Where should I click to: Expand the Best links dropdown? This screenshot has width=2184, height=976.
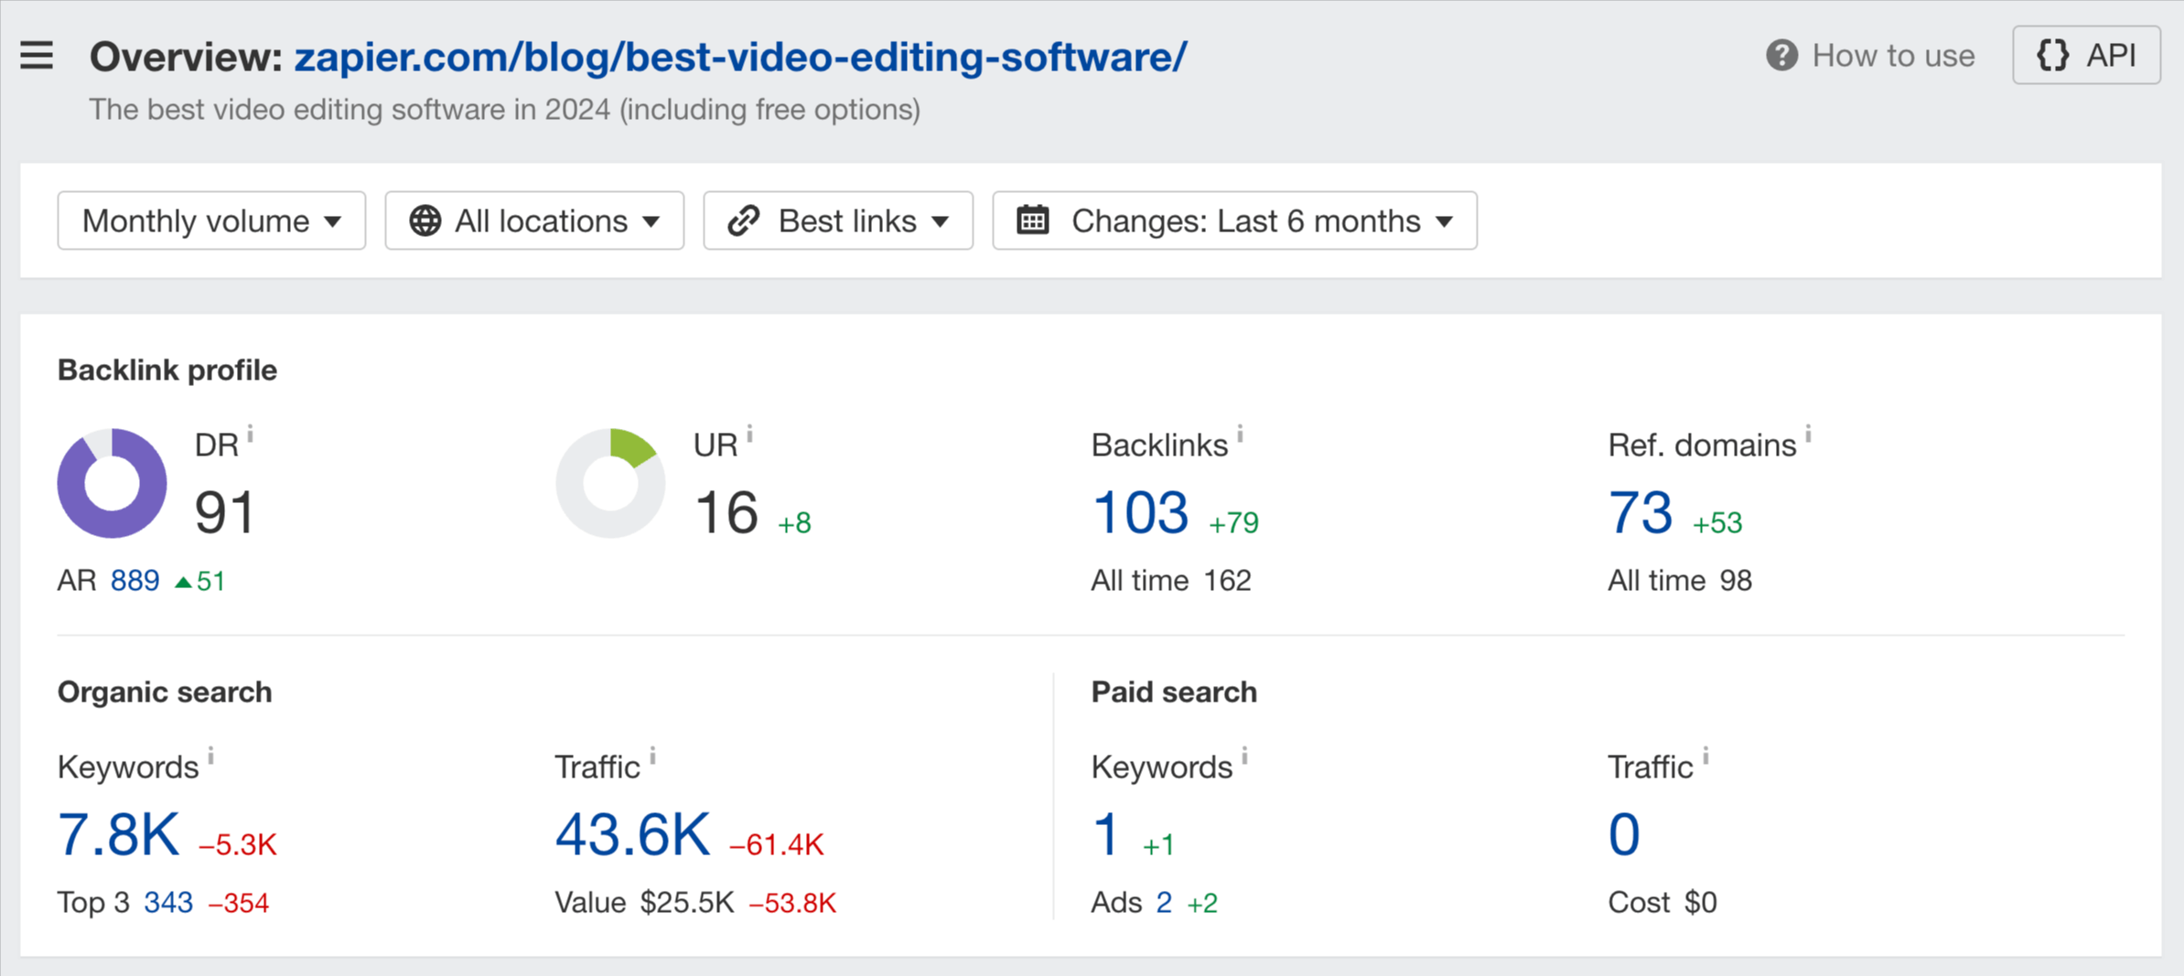tap(838, 220)
